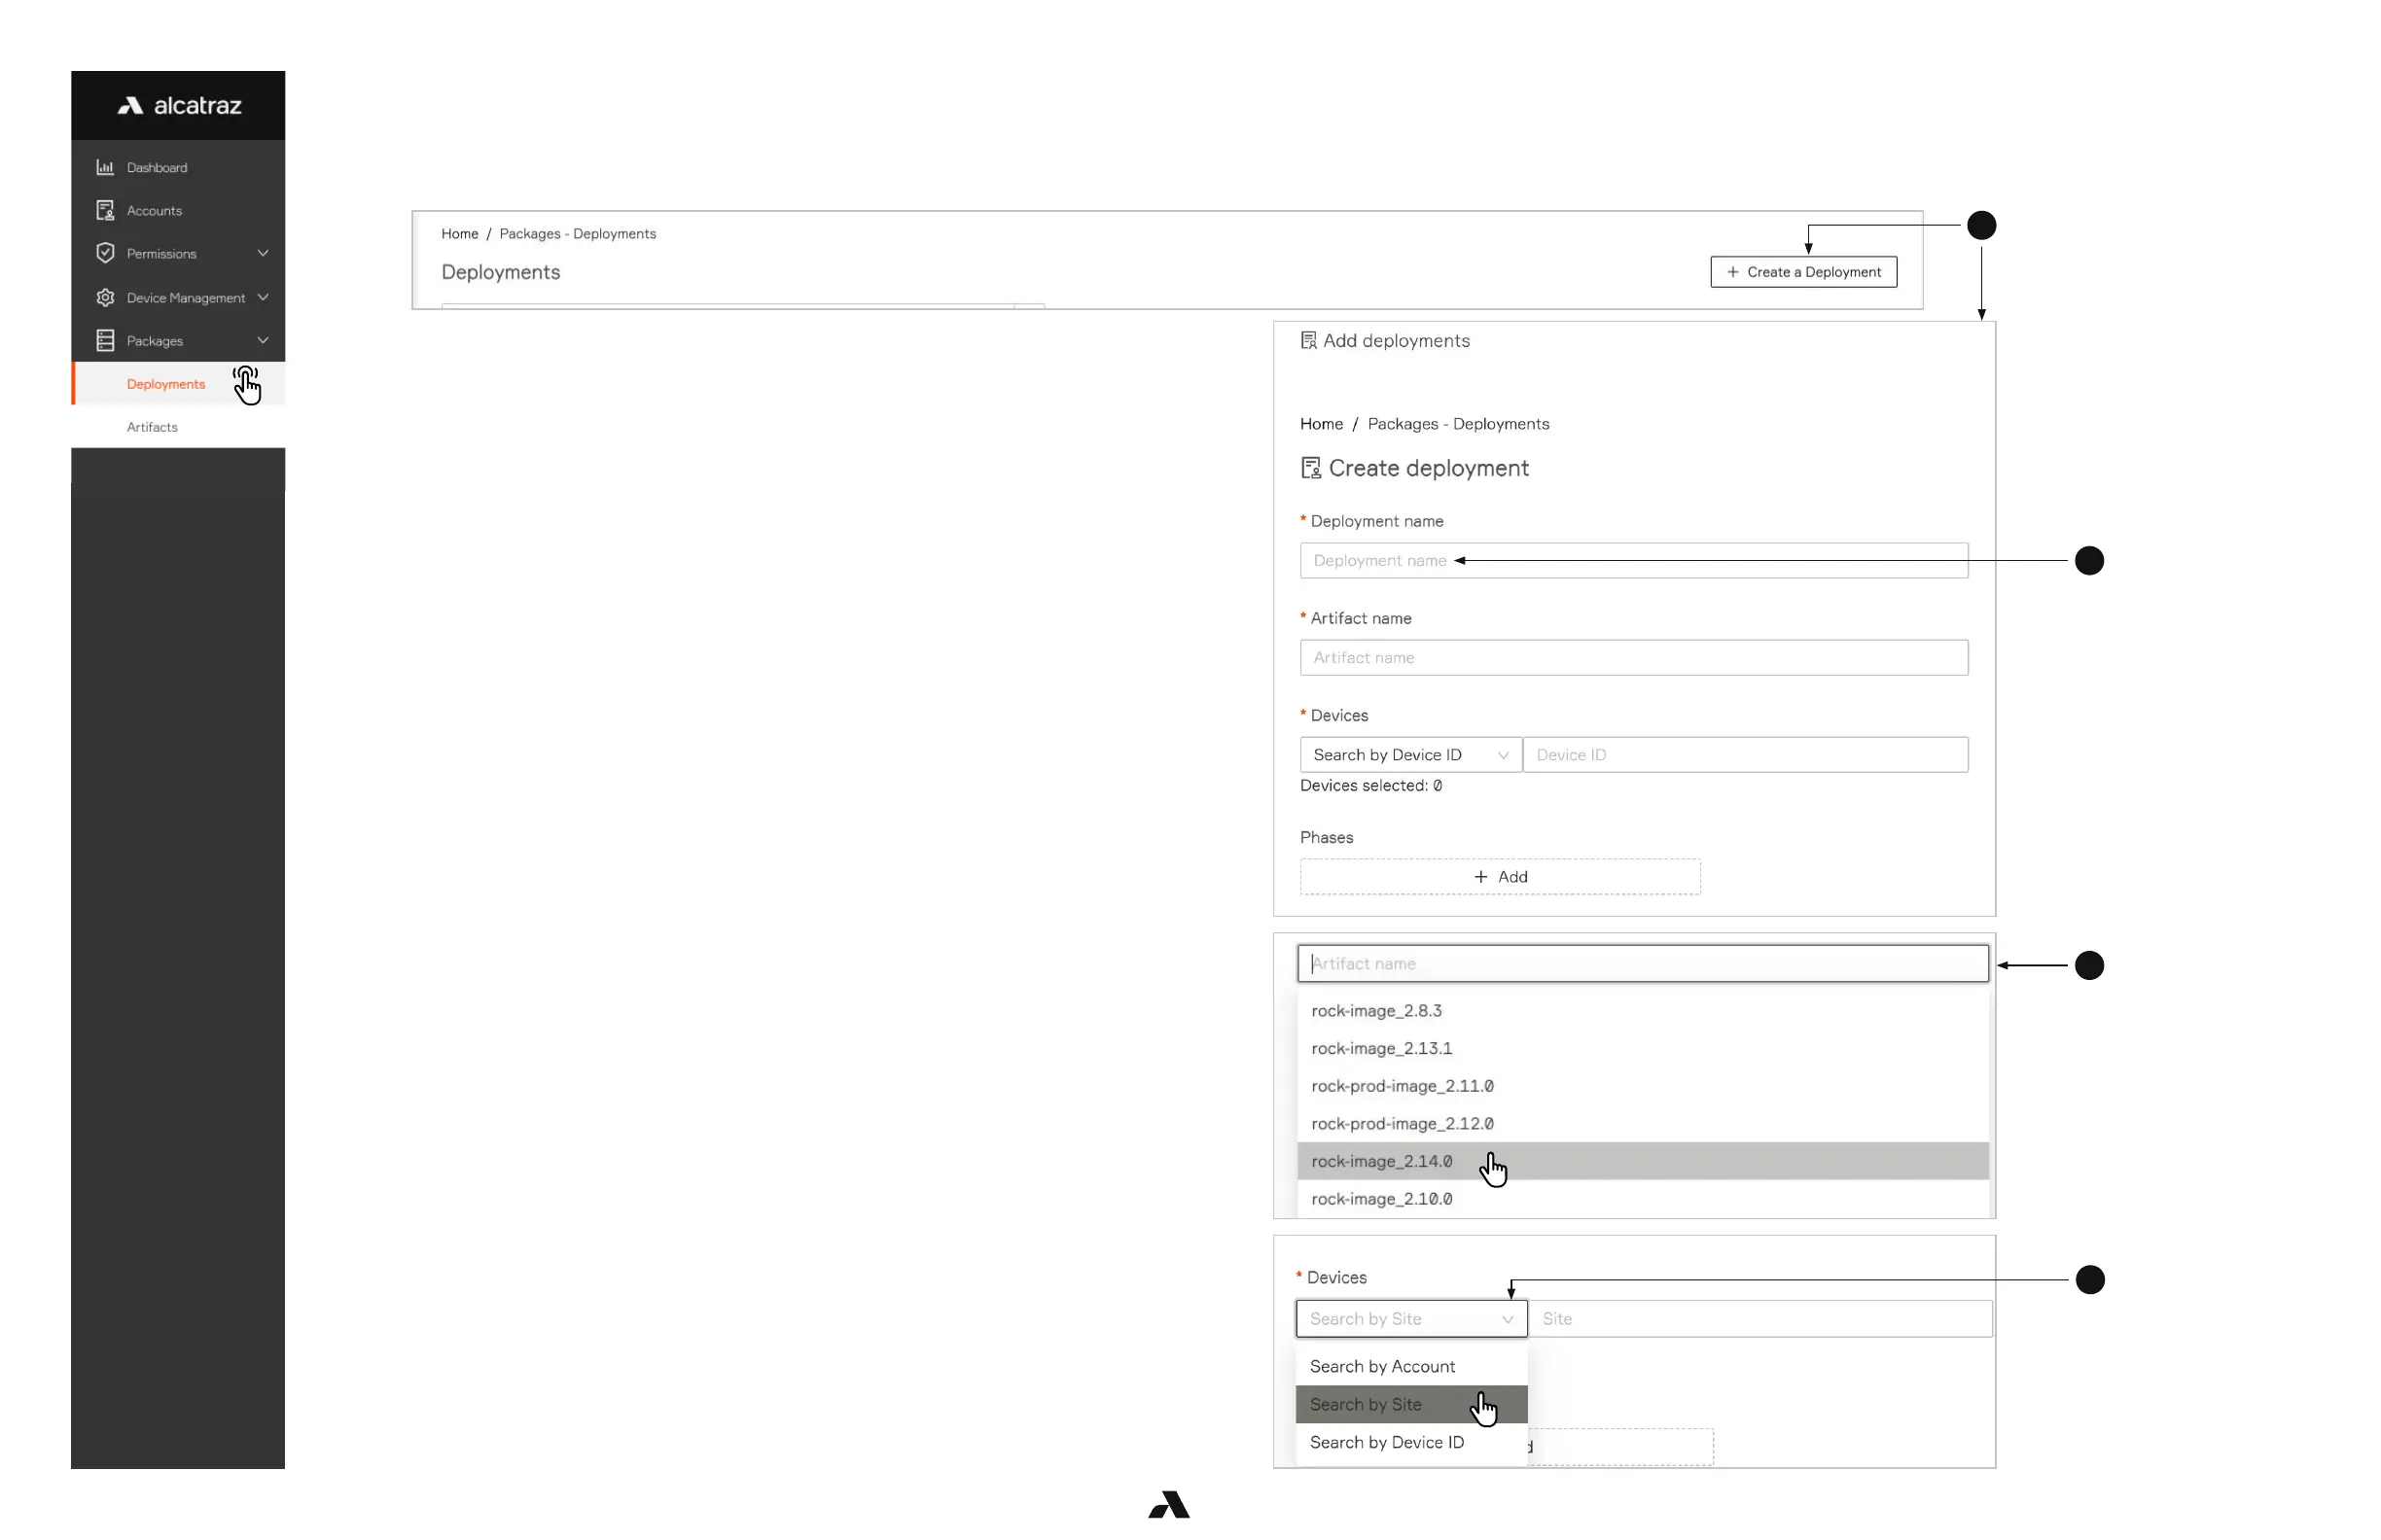Viewport: 2381px width, 1540px height.
Task: Click the Add phases button
Action: coord(1500,877)
